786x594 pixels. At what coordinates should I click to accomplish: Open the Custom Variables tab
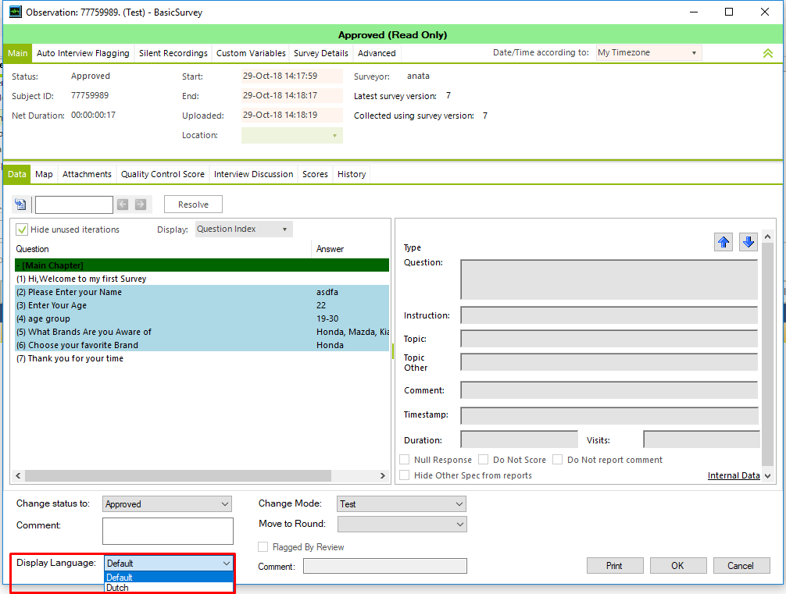(251, 53)
